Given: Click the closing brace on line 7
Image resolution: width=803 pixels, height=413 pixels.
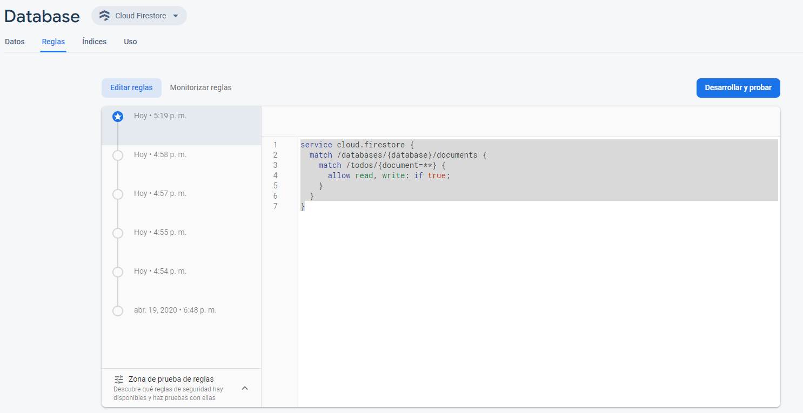Looking at the screenshot, I should click(x=303, y=206).
